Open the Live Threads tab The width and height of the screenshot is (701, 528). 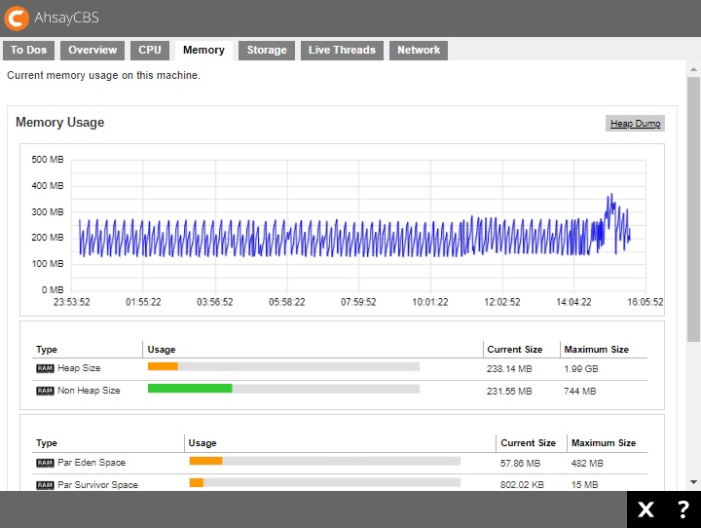coord(343,51)
